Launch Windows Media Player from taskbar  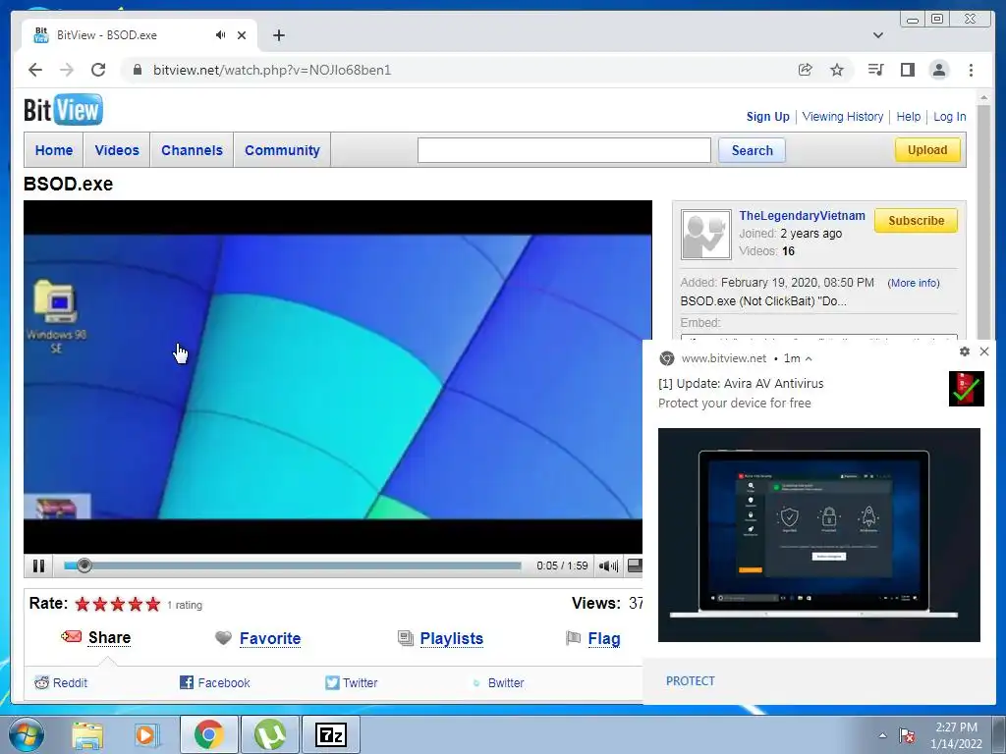tap(147, 734)
